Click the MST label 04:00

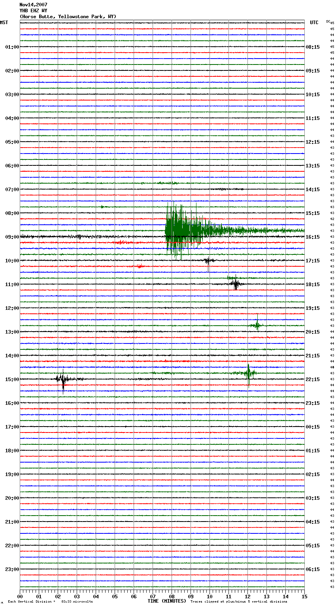tap(12, 118)
